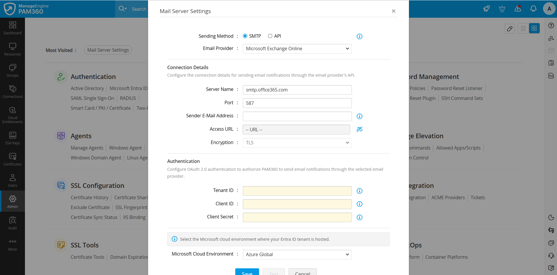This screenshot has height=275, width=557.
Task: Click Mail Server Settings most visited chip
Action: (x=108, y=50)
